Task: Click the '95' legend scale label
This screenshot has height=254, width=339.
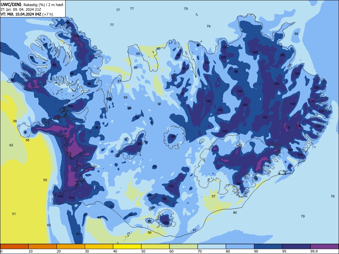Action: 284,251
